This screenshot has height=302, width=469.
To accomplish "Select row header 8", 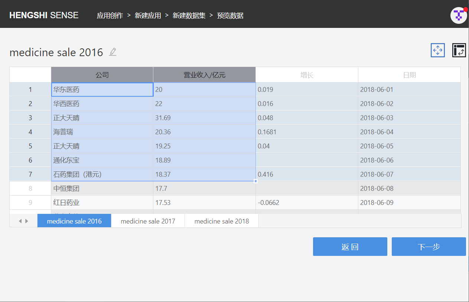I will [30, 189].
